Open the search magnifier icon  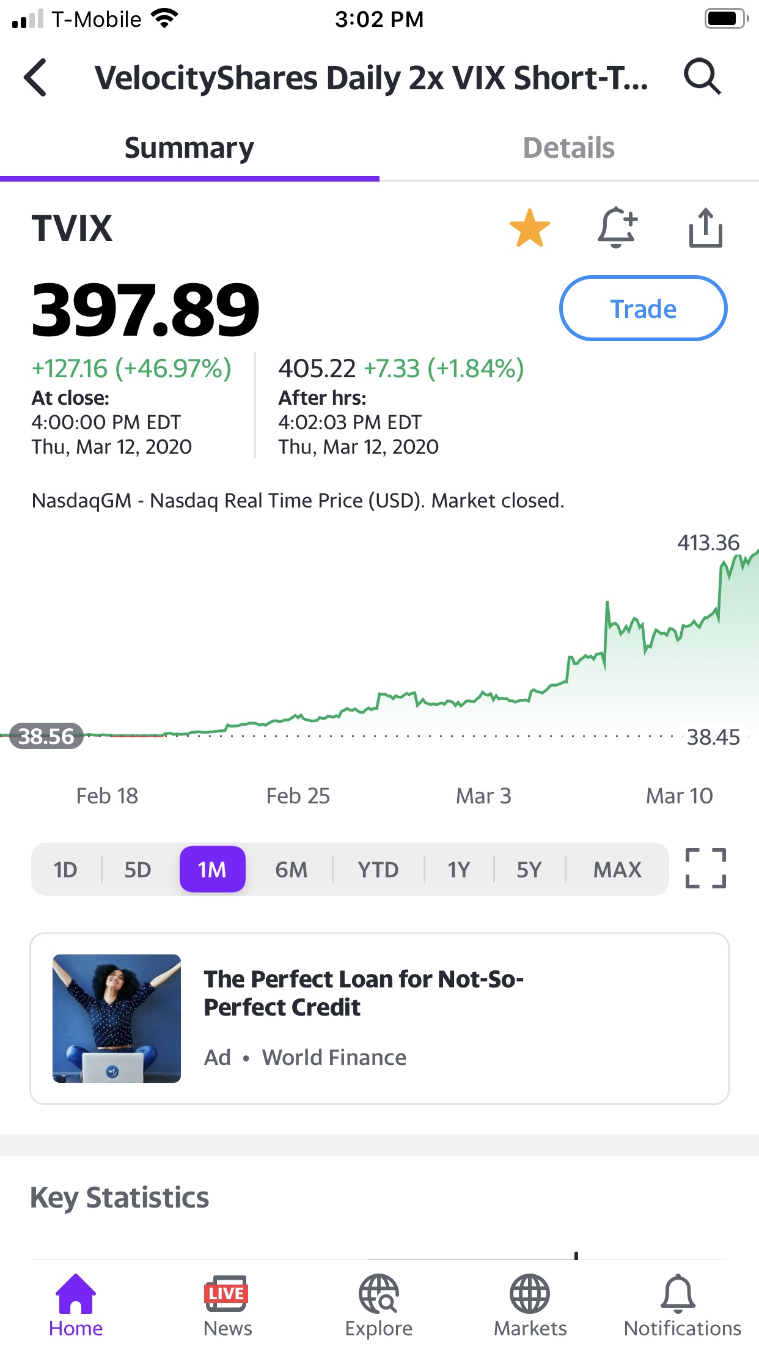click(702, 77)
